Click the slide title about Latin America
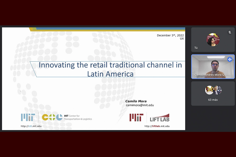 click(110, 69)
